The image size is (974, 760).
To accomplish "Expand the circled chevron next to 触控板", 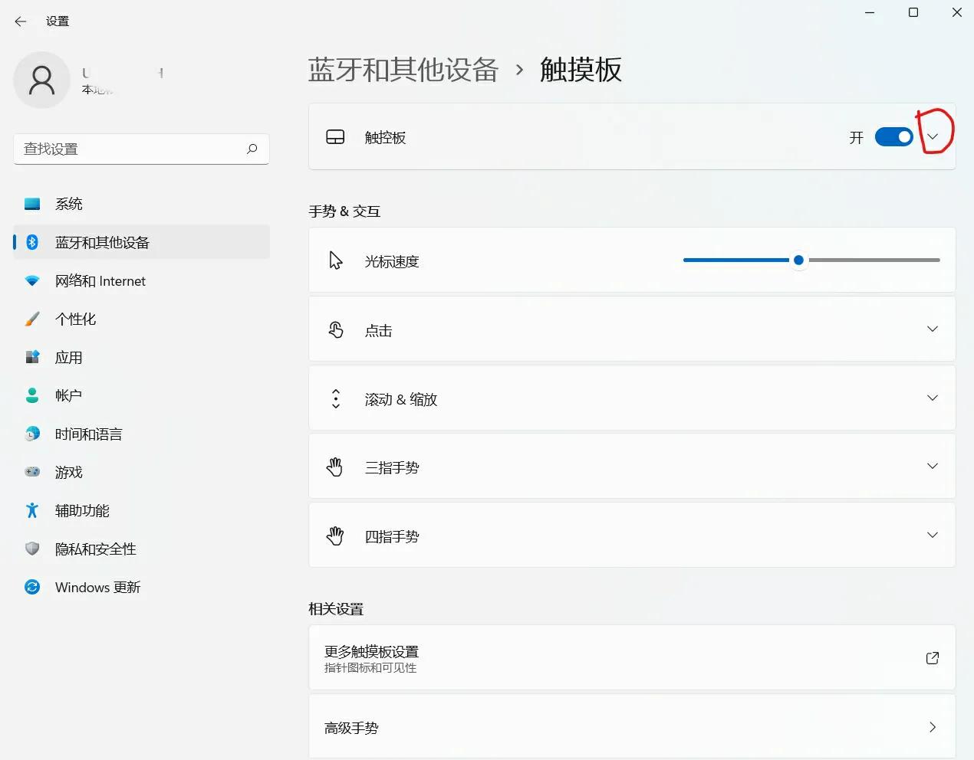I will click(x=933, y=136).
